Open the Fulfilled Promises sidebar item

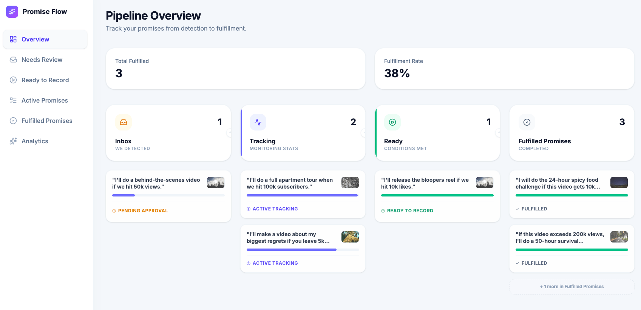click(46, 121)
